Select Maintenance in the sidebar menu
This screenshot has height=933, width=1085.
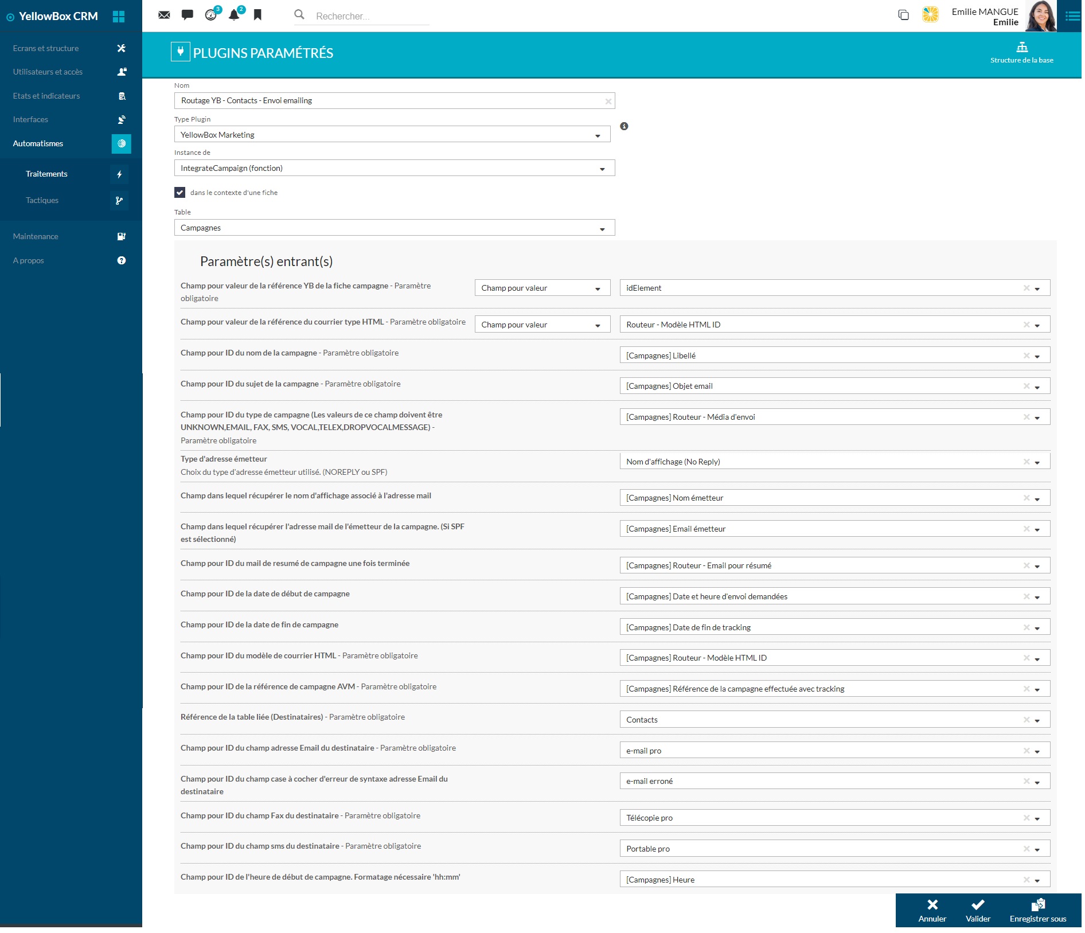click(36, 236)
